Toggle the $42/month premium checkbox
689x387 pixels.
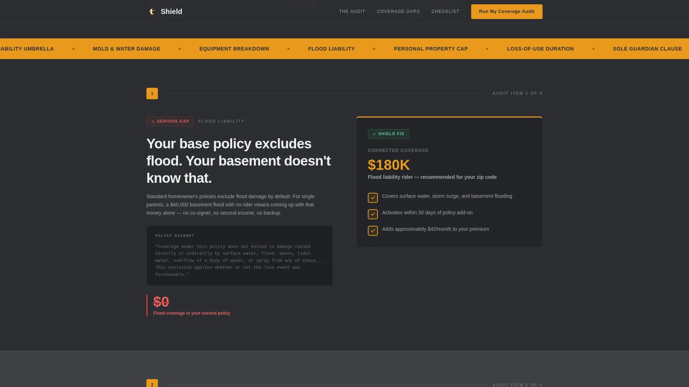pos(373,231)
